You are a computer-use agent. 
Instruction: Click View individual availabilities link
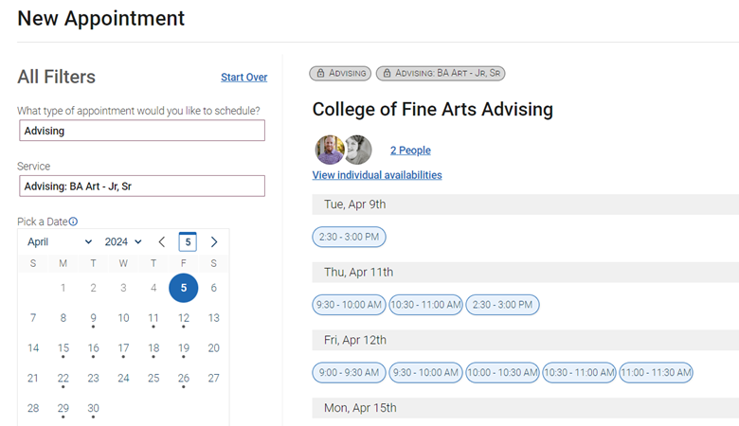[x=377, y=175]
